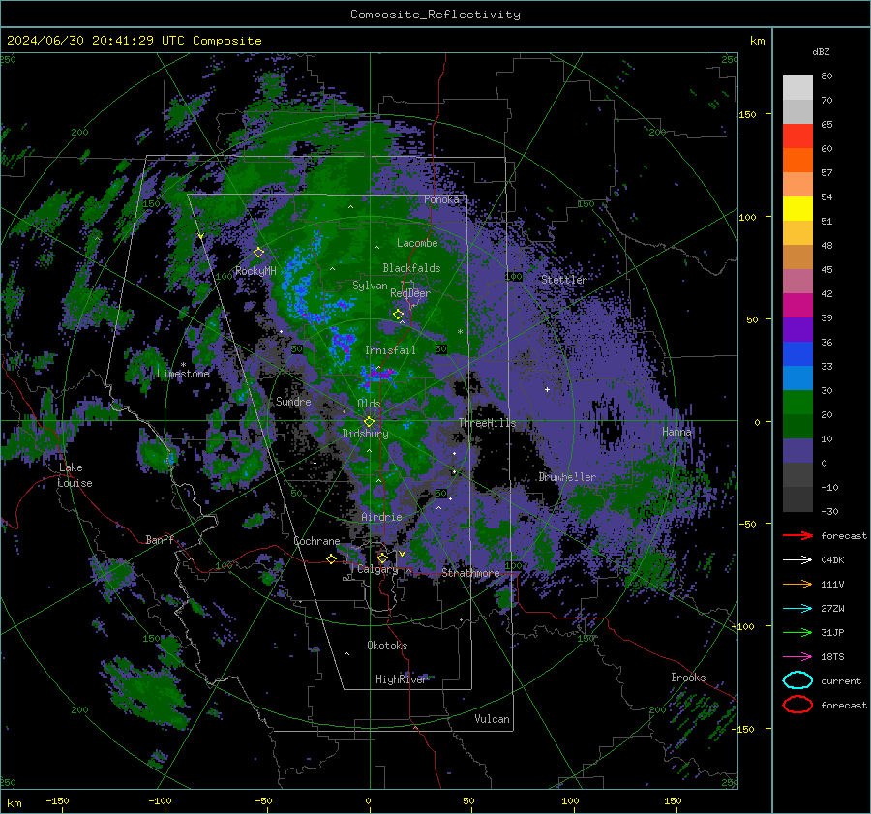This screenshot has height=814, width=871.
Task: Click the Cochrane city label
Action: tap(316, 541)
